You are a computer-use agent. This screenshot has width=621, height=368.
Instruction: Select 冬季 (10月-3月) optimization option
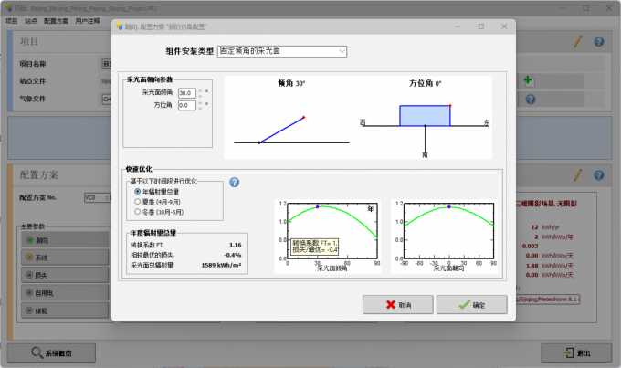(x=138, y=210)
